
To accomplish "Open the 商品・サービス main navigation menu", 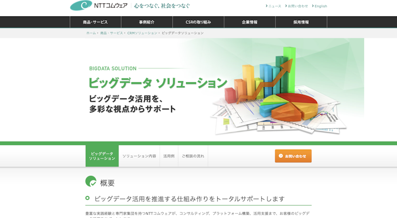I will click(x=95, y=22).
